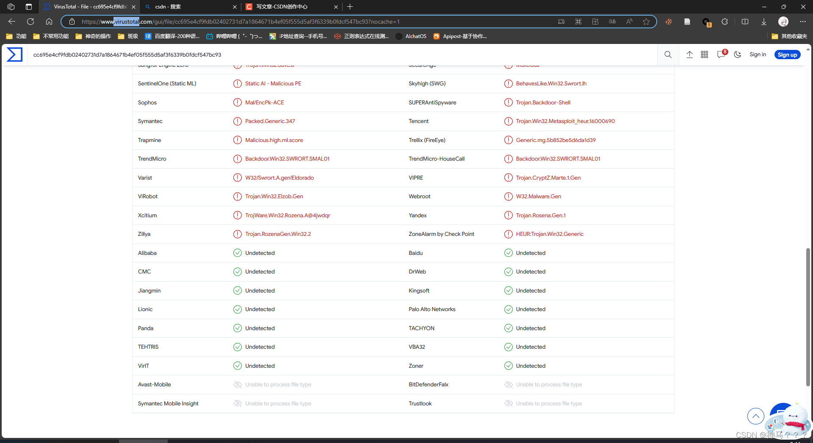The image size is (813, 443).
Task: Open split screen mode icon in browser toolbar
Action: tap(745, 22)
